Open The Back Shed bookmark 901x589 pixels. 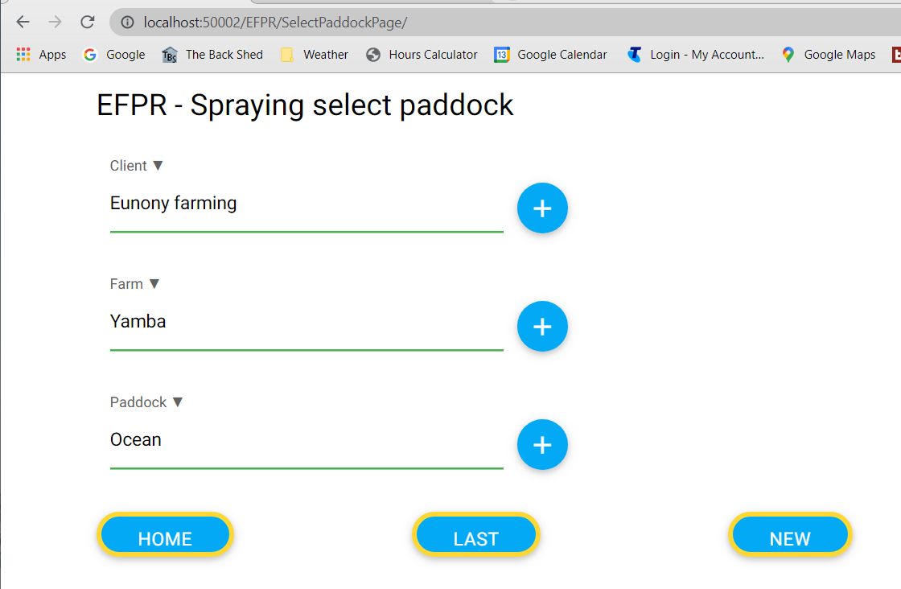click(x=213, y=55)
